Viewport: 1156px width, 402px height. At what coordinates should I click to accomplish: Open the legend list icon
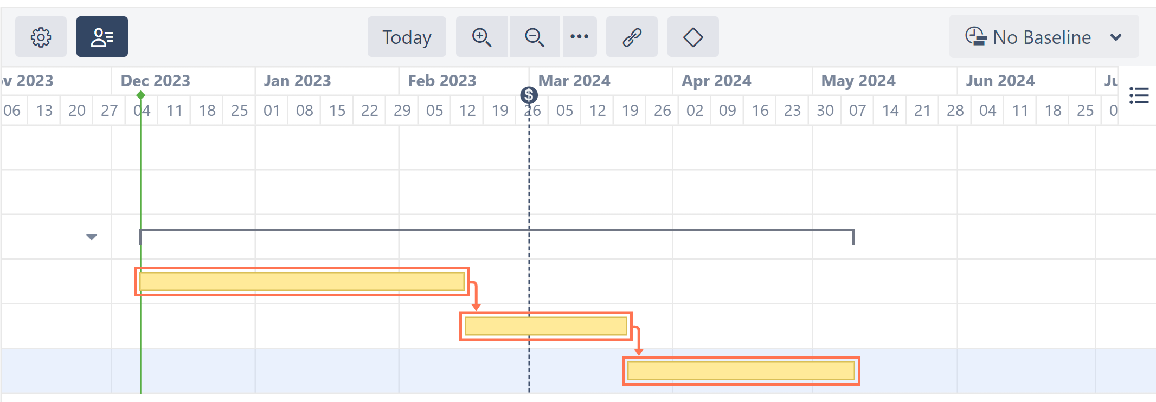(1139, 95)
